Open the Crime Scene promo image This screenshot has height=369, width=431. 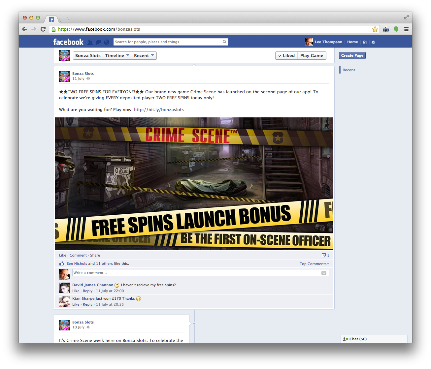(194, 184)
